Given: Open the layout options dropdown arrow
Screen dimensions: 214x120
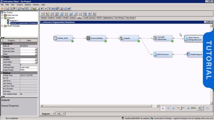Looking at the screenshot, I should 202,108.
